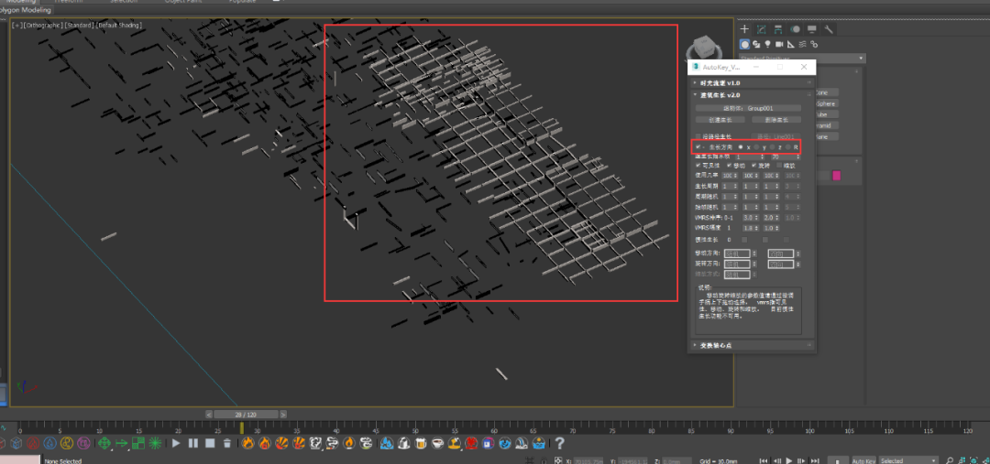
Task: Expand the v1.0 rollout in AutoKey window
Action: [x=752, y=82]
